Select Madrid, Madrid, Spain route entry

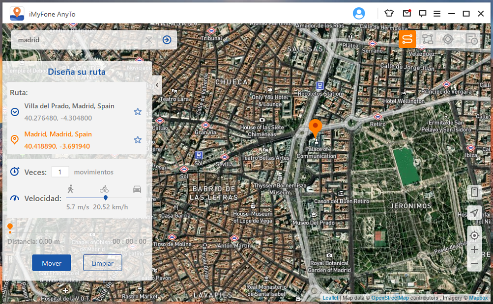tap(58, 134)
